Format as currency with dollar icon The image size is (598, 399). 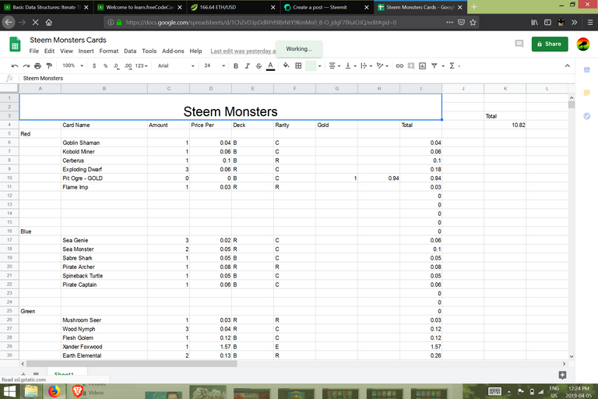tap(94, 65)
